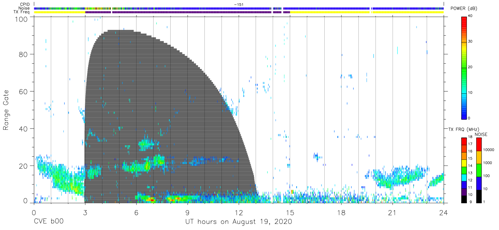Click the x-axis tick label '9'

pos(187,212)
